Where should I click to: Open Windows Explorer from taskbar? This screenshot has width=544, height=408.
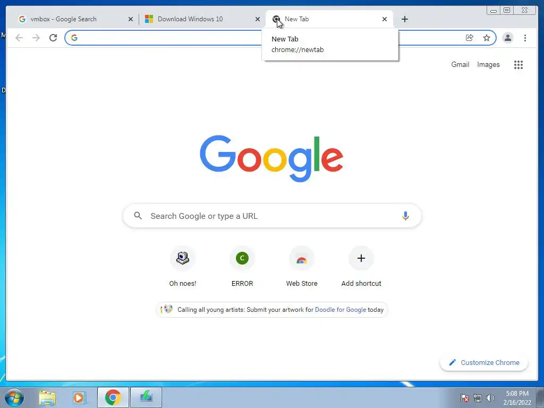[x=47, y=397]
